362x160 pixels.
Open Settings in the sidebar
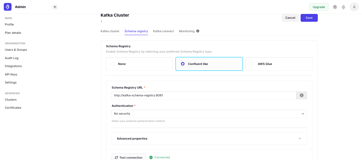(11, 82)
